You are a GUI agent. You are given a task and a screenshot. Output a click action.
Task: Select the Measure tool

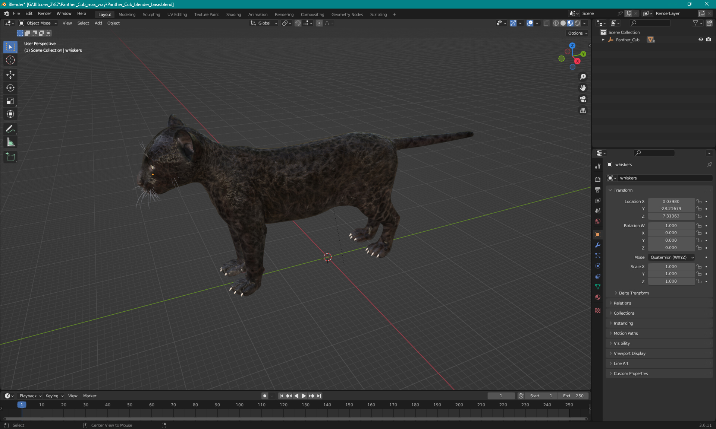10,142
